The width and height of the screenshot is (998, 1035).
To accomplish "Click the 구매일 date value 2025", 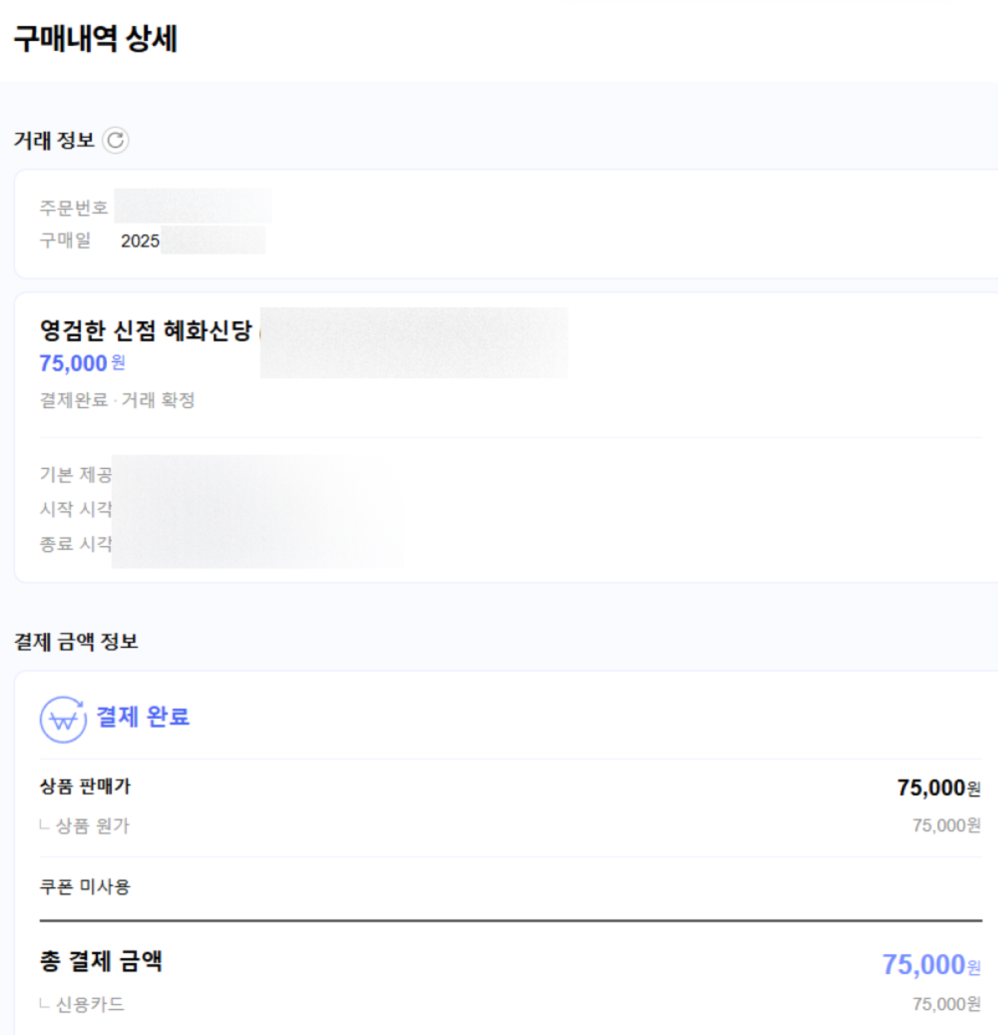I will pos(140,242).
